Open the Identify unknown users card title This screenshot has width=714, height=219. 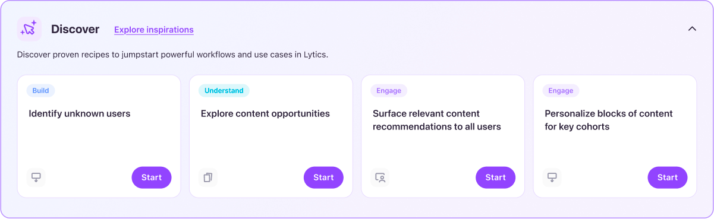pyautogui.click(x=80, y=113)
